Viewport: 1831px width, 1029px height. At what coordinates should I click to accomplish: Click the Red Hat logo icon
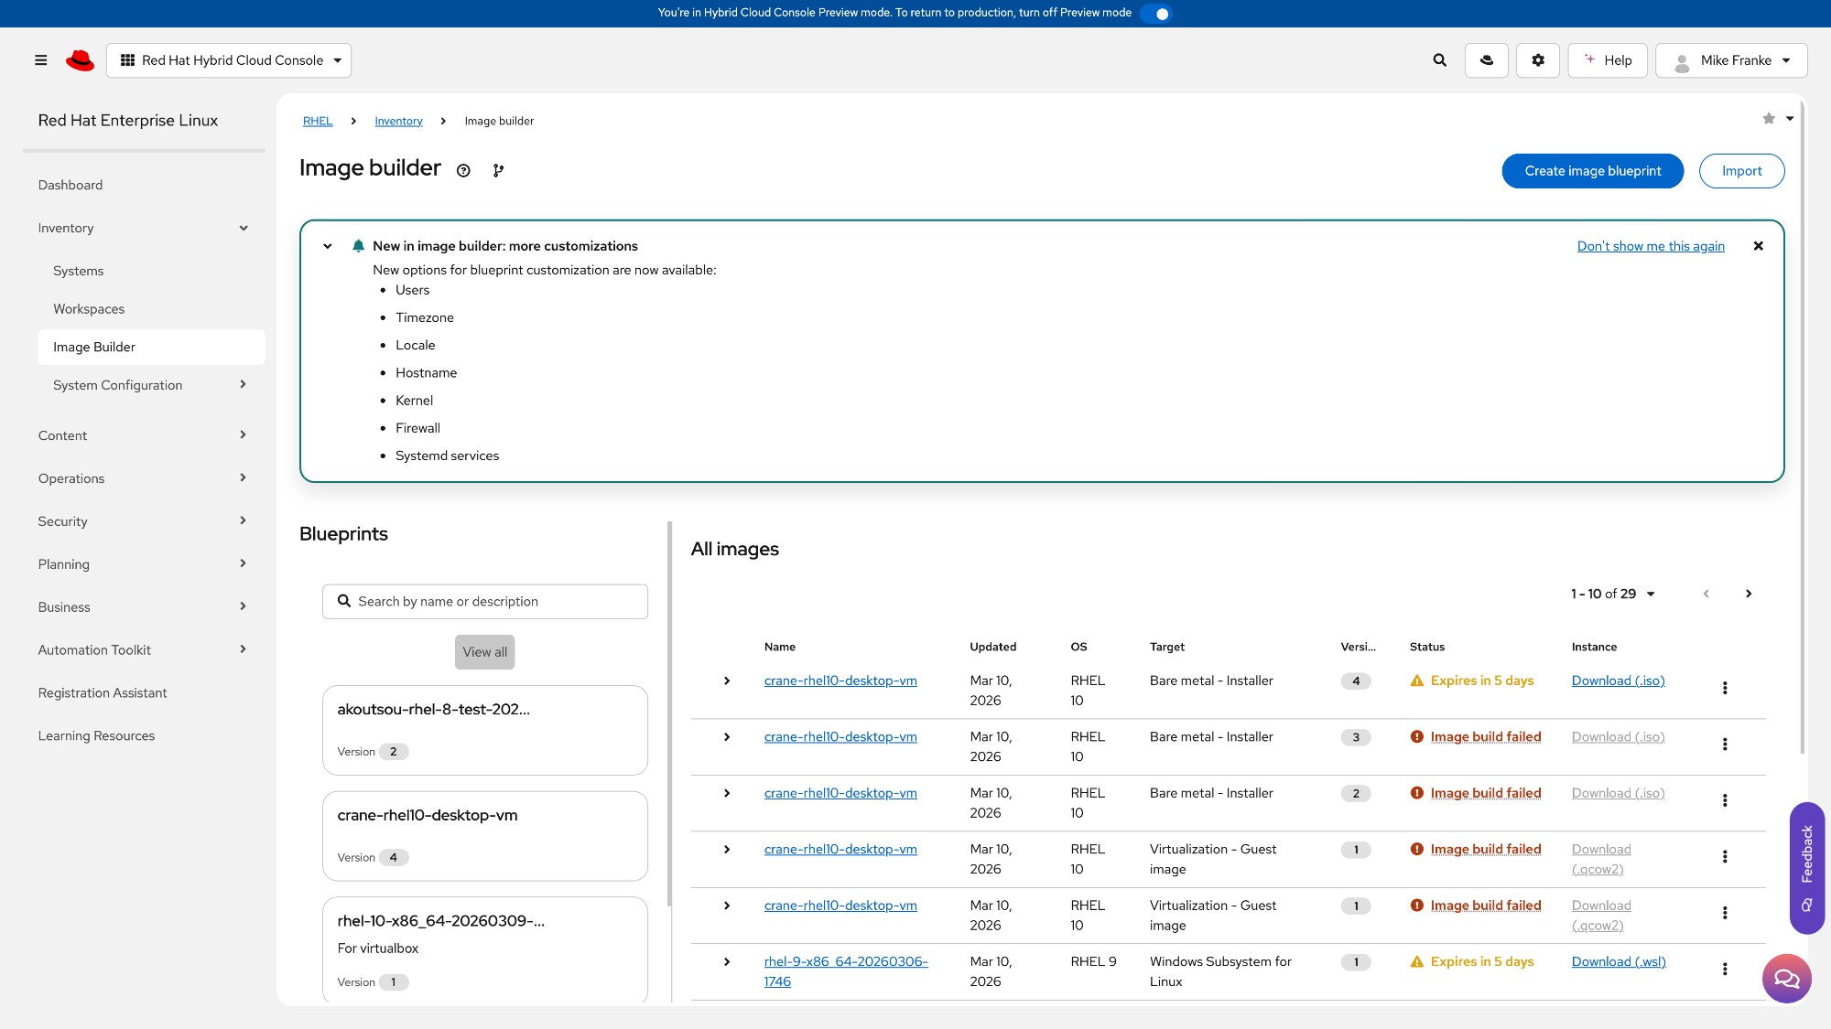coord(81,60)
